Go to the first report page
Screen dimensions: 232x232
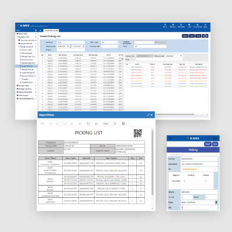42,124
